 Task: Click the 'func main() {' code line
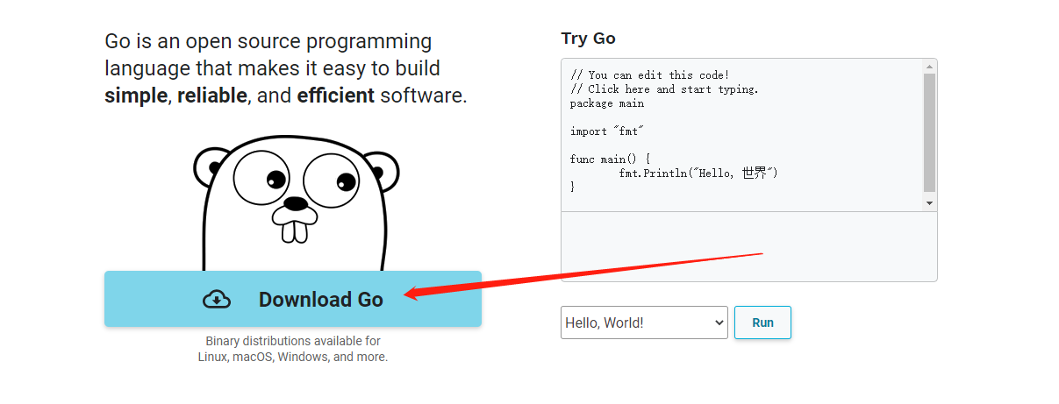[x=610, y=159]
